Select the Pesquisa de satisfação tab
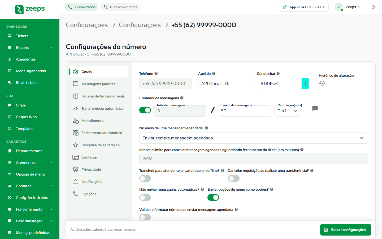This screenshot has width=382, height=239. (99, 145)
